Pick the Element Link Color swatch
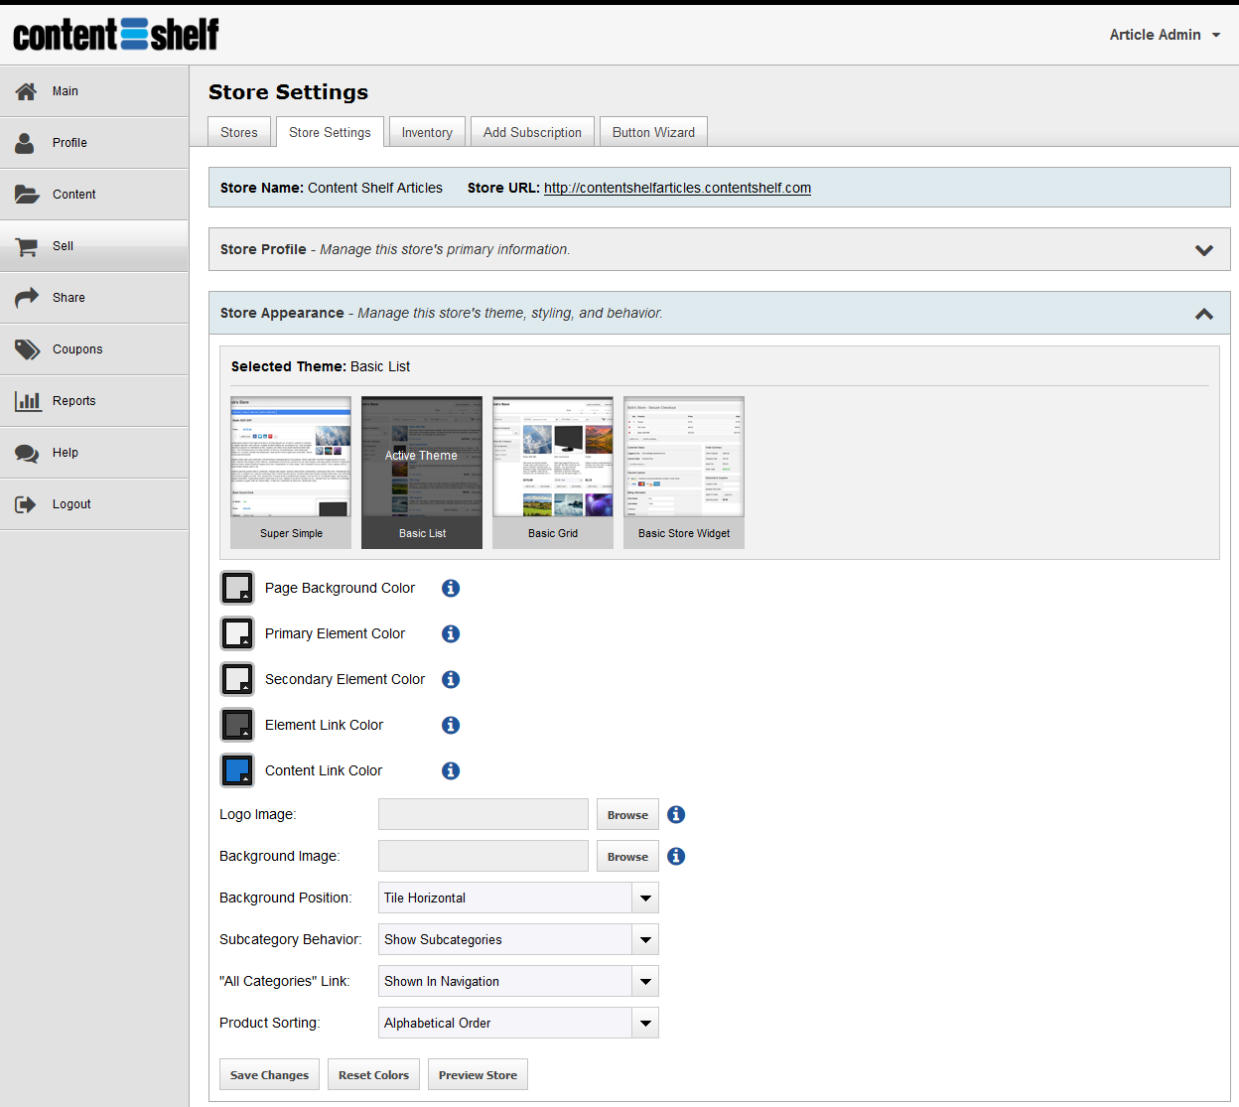This screenshot has width=1239, height=1107. (237, 725)
